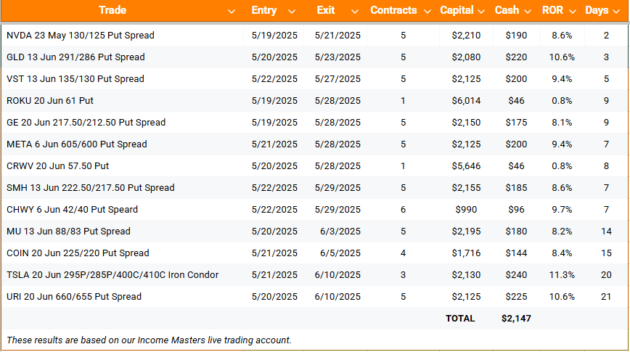The height and width of the screenshot is (352, 630).
Task: Select the COIN entry date 5/21/2025
Action: (274, 253)
